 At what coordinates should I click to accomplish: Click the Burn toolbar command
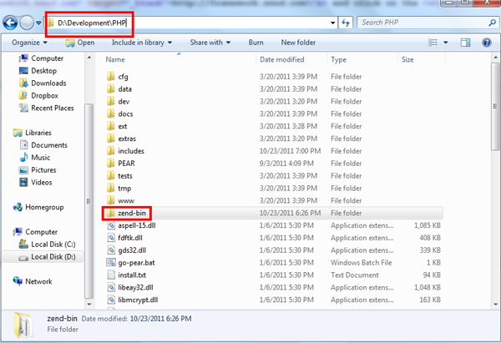(256, 42)
